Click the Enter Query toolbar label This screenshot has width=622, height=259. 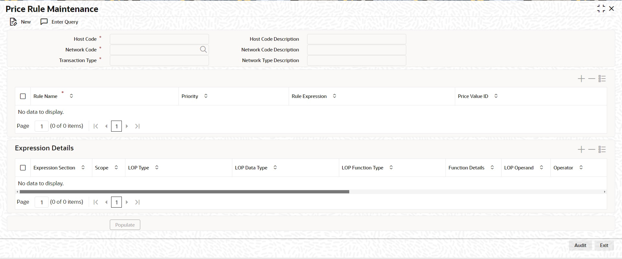[65, 22]
